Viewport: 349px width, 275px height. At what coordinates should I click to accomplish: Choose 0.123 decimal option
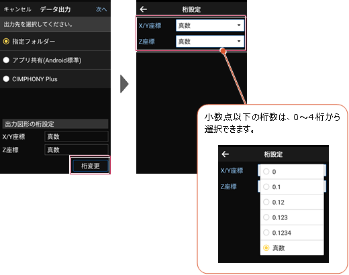(292, 217)
